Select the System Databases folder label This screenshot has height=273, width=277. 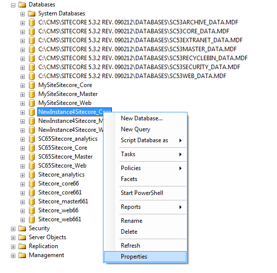point(62,13)
